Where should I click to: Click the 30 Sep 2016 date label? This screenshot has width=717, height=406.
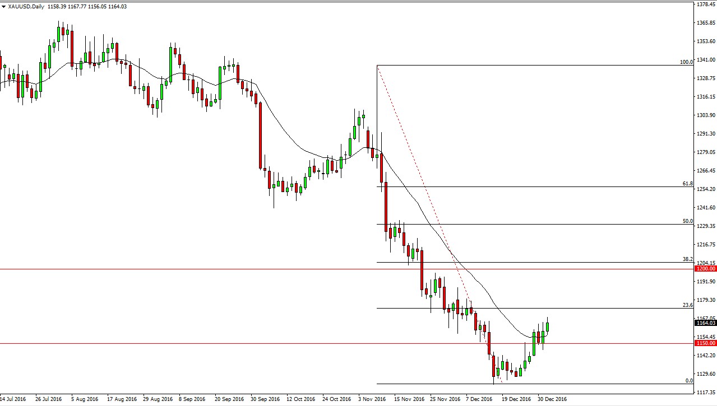tap(265, 399)
